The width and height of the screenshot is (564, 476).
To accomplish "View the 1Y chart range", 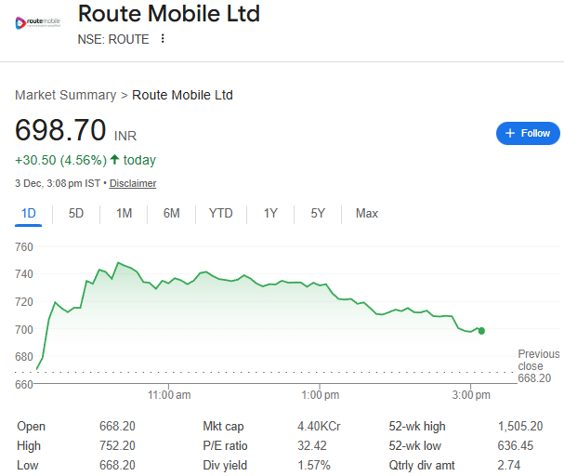I will click(270, 214).
